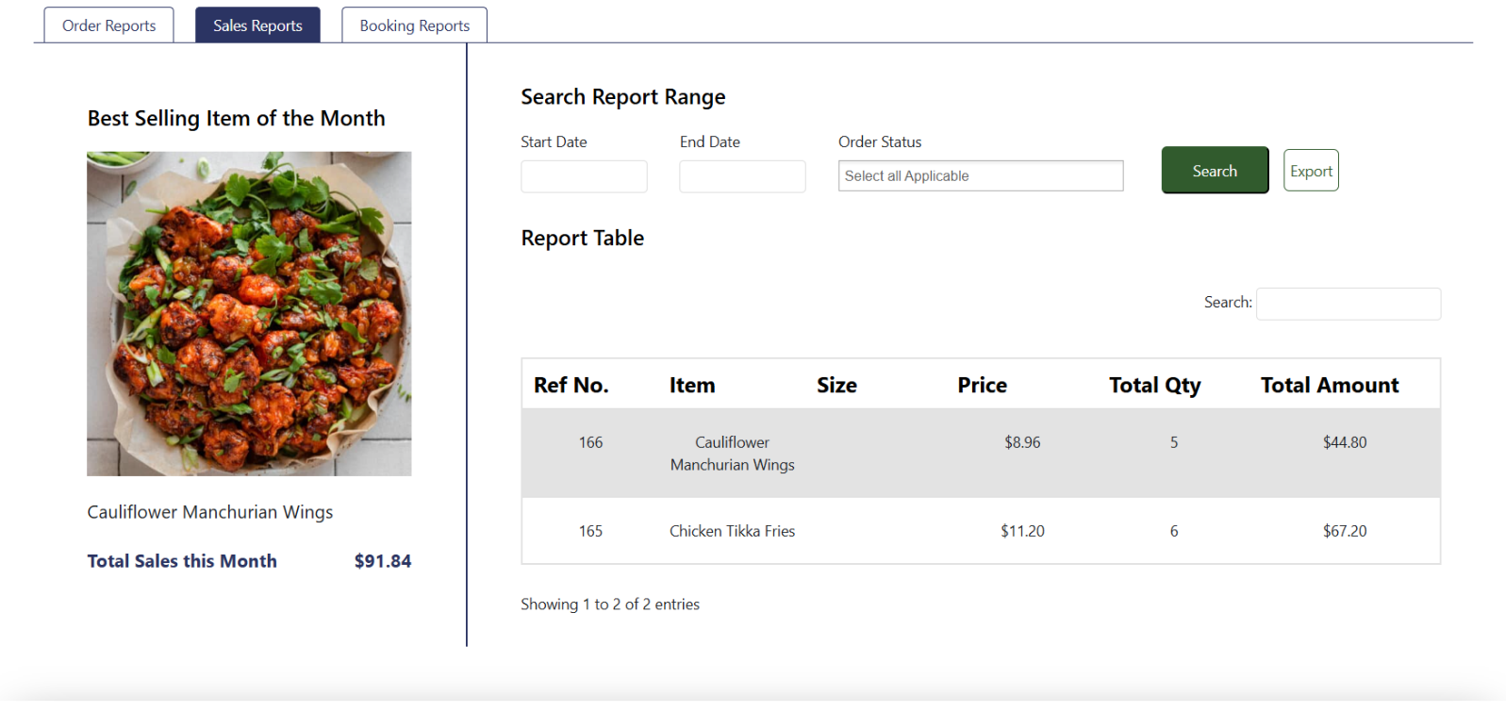
Task: Open the Order Status dropdown
Action: coord(980,176)
